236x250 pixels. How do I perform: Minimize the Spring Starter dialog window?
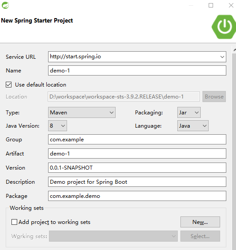click(x=191, y=5)
